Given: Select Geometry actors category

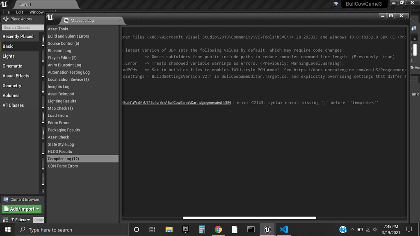Looking at the screenshot, I should [20, 86].
